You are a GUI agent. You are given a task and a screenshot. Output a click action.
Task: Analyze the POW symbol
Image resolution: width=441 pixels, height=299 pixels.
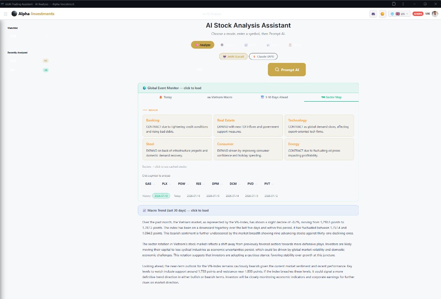[x=183, y=184]
